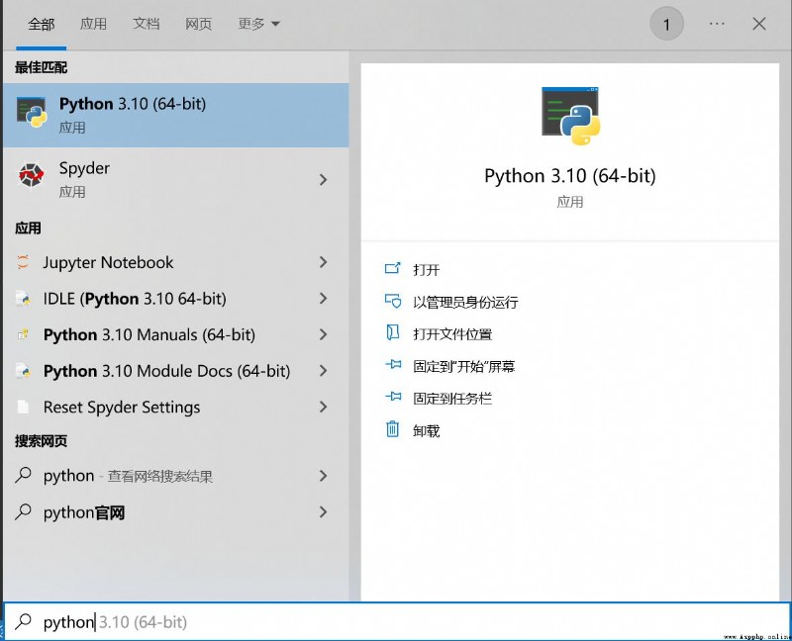
Task: Click the large Python icon in preview pane
Action: 570,116
